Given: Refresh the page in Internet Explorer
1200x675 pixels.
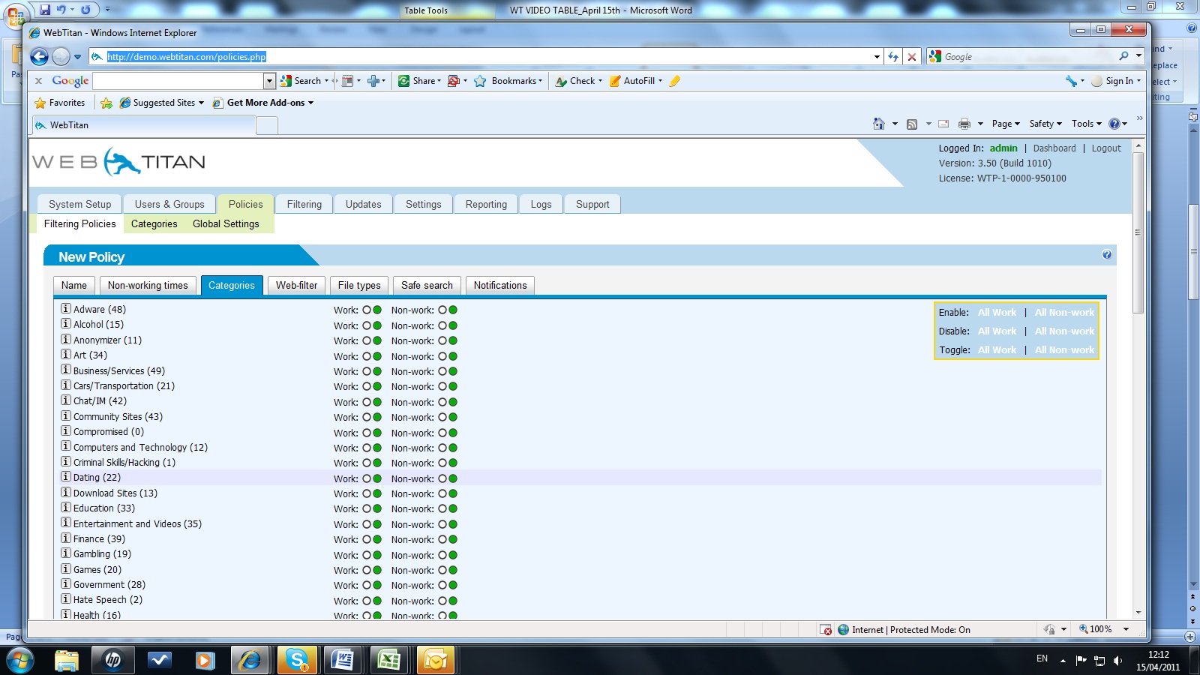Looking at the screenshot, I should (893, 56).
